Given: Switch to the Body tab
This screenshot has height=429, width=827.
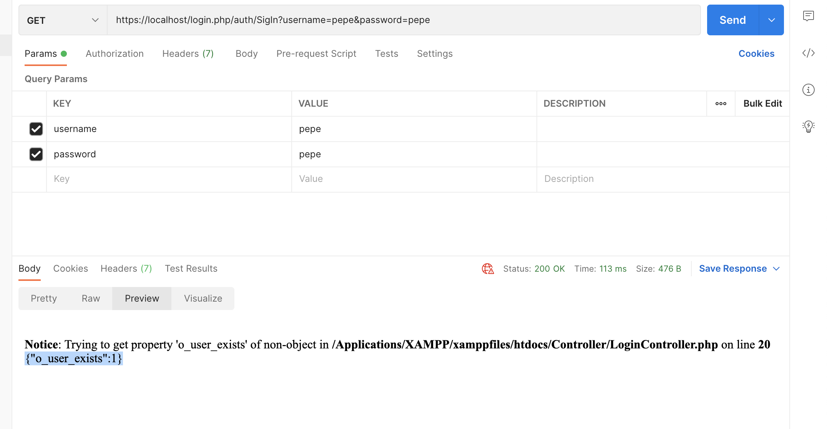Looking at the screenshot, I should pos(246,53).
